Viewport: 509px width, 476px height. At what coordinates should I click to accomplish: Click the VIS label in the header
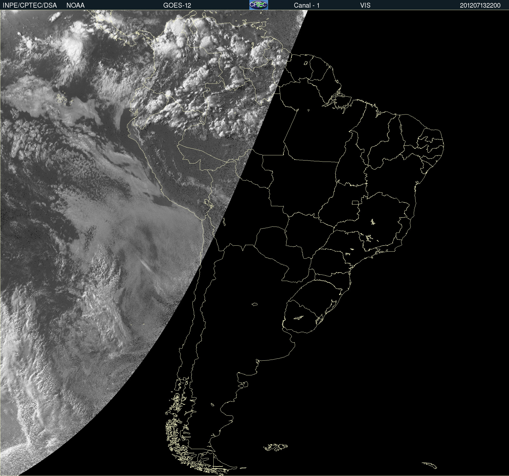tap(365, 5)
